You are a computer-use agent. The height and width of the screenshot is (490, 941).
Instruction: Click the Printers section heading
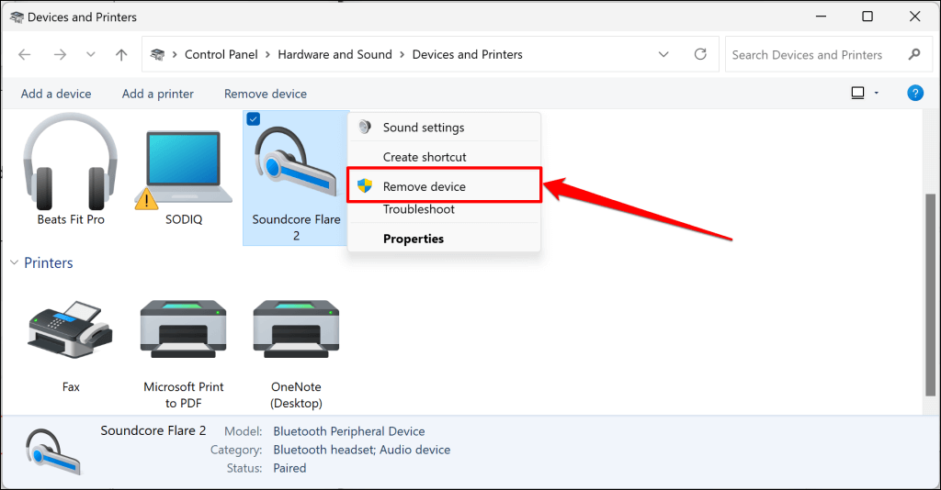pyautogui.click(x=48, y=262)
